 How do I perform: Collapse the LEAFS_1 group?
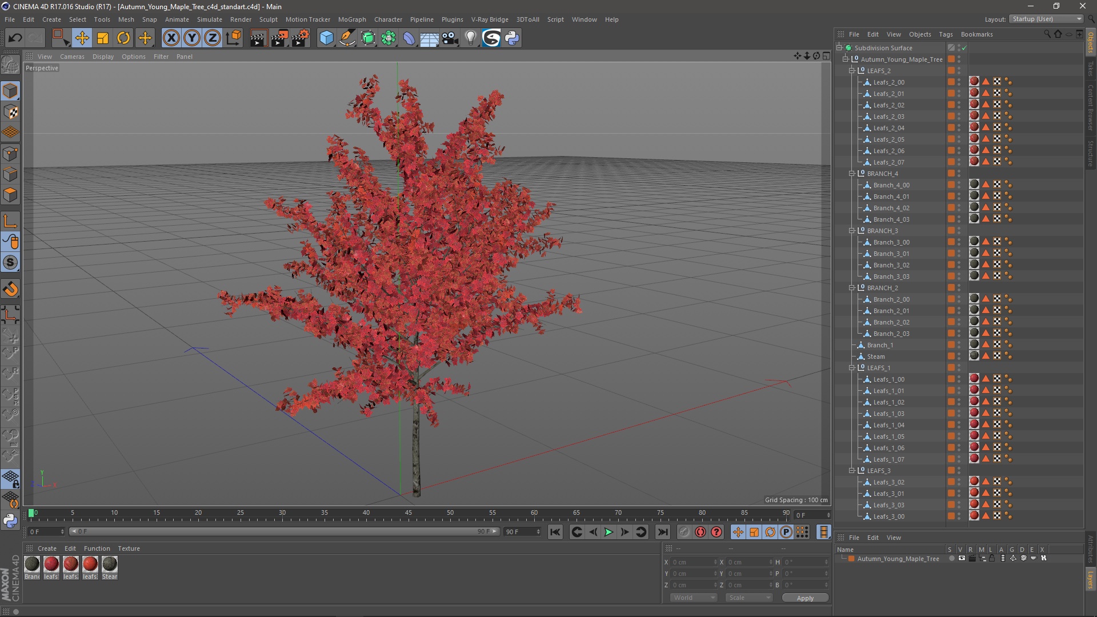pos(852,367)
